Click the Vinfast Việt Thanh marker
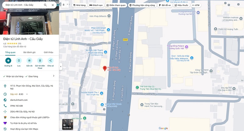Image resolution: width=244 pixels, height=131 pixels. 102,105
